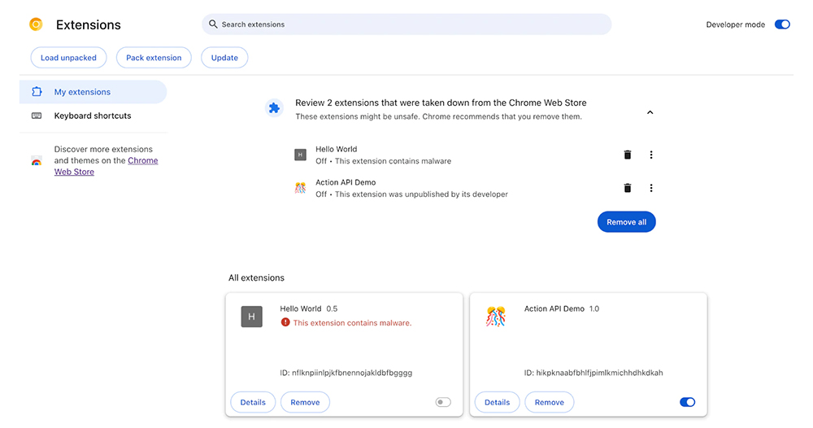Remove the Action API Demo extension card
The image size is (813, 428).
(549, 402)
